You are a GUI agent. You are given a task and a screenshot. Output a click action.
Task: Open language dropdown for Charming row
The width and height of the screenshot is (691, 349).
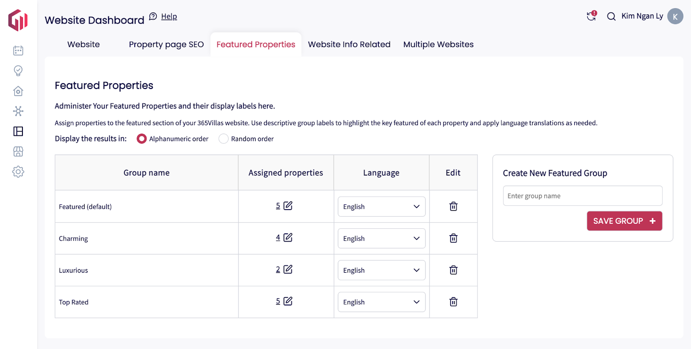click(x=381, y=238)
